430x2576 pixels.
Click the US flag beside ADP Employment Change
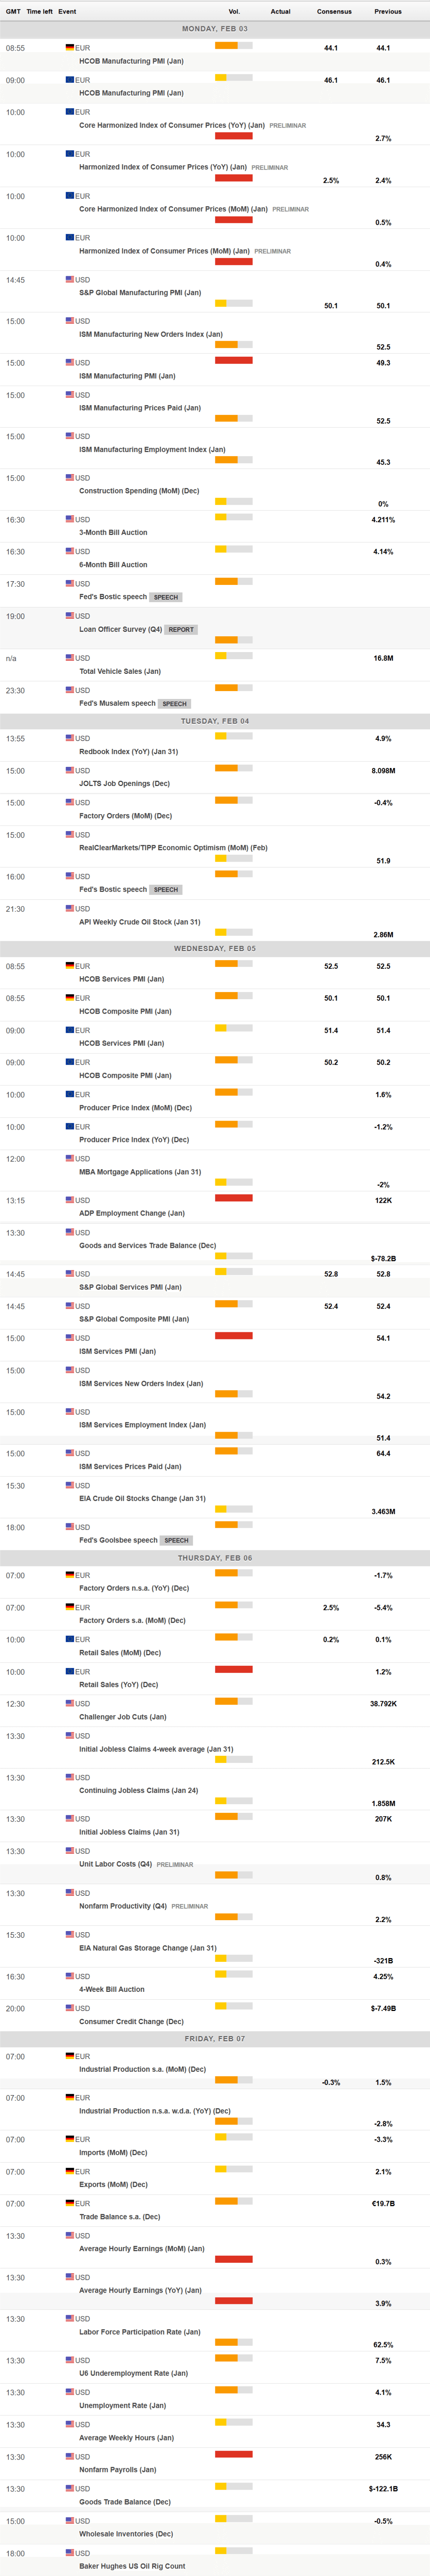[x=70, y=1200]
